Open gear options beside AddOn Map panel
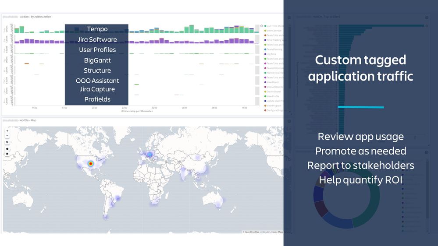 pyautogui.click(x=289, y=121)
